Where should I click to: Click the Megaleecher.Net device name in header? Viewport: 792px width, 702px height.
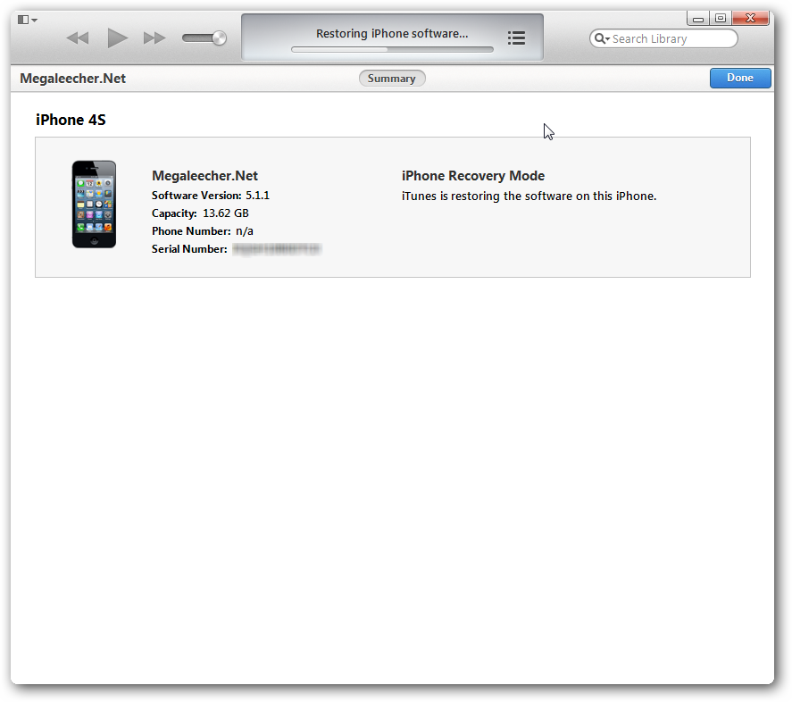[x=72, y=79]
